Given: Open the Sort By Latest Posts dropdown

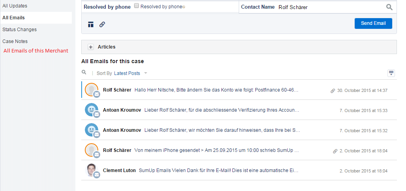Looking at the screenshot, I should click(x=127, y=73).
